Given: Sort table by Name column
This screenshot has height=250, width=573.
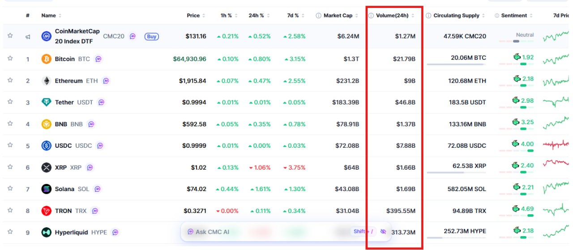Looking at the screenshot, I should (51, 16).
